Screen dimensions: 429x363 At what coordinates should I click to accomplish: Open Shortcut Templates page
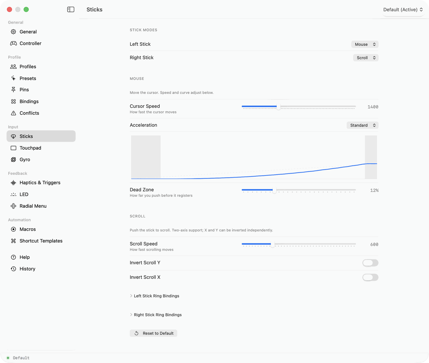pos(41,241)
